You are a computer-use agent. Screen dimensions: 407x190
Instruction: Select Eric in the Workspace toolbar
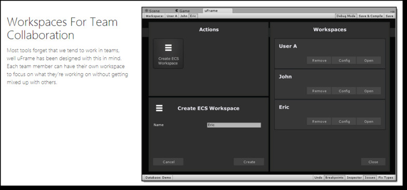coord(193,16)
